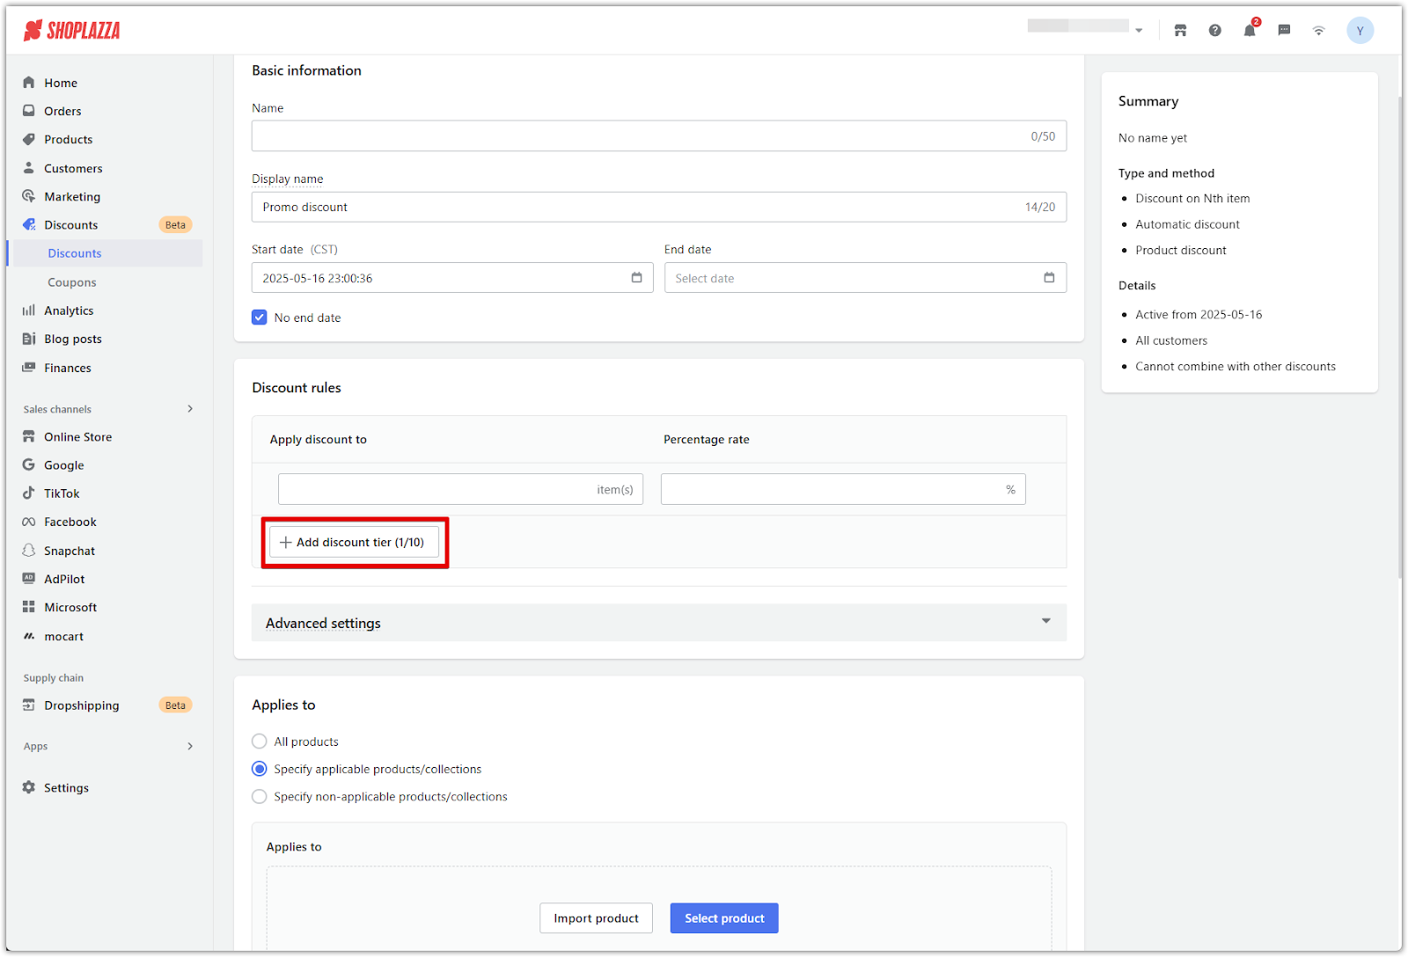Open the user avatar Y icon
This screenshot has height=957, width=1408.
1360,31
